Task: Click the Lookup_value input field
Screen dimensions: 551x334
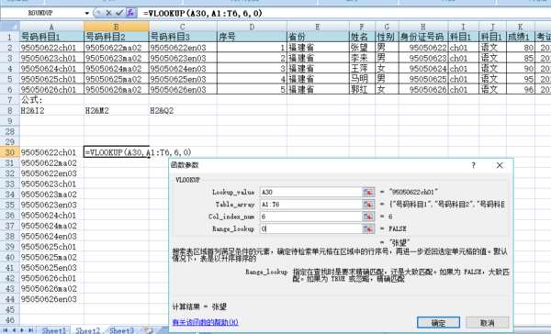Action: [x=311, y=192]
